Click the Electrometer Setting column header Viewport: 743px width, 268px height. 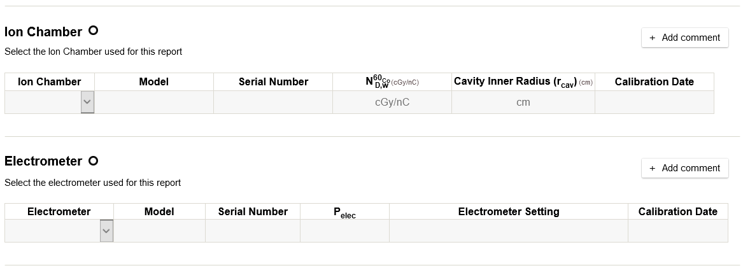[x=508, y=211]
